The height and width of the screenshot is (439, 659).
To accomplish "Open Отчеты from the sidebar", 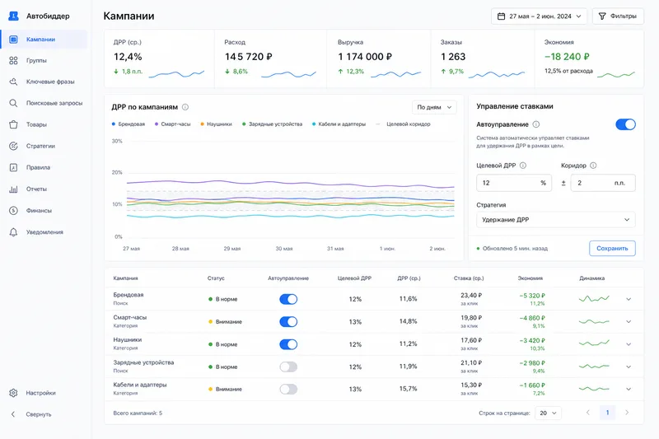I will coord(36,189).
